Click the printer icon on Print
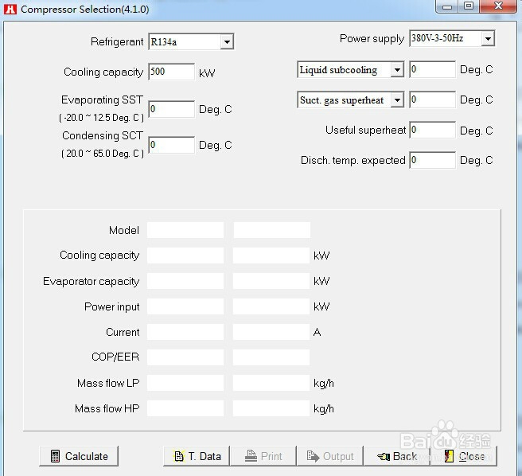The height and width of the screenshot is (476, 522). coord(251,455)
